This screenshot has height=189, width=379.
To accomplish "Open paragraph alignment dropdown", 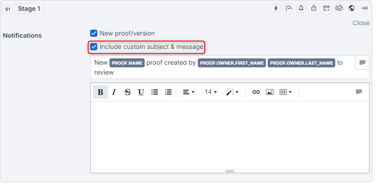I will point(188,92).
